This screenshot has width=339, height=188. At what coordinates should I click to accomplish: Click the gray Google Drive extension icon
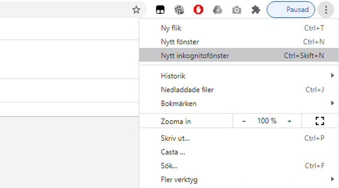tap(217, 10)
